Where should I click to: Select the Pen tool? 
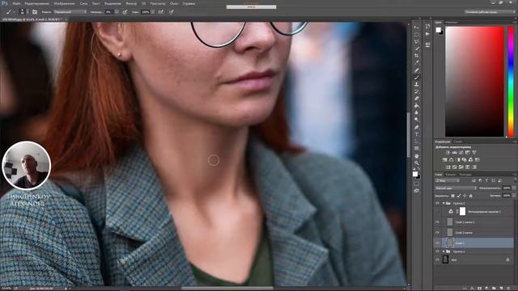[417, 128]
